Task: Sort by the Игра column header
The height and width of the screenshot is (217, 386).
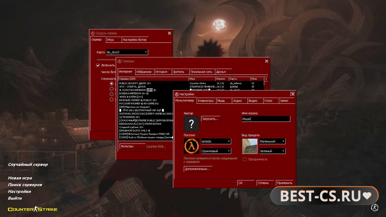Action: [202, 79]
